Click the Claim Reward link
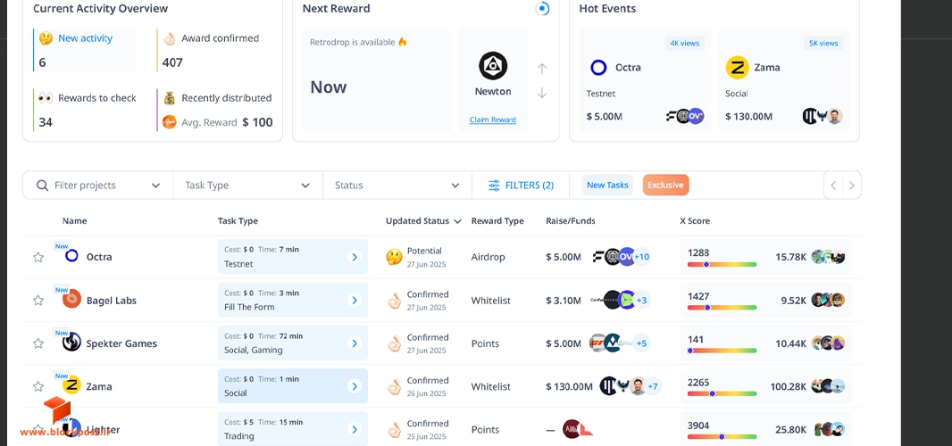Screen dimensions: 952x446 click(x=492, y=120)
